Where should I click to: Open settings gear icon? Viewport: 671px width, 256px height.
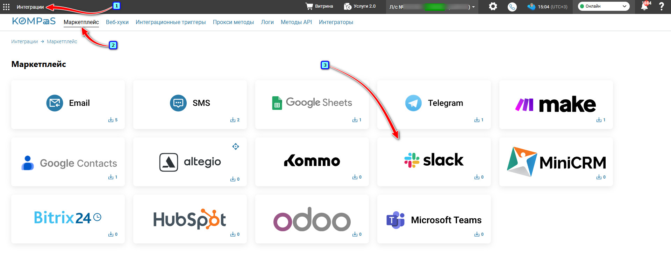(493, 7)
